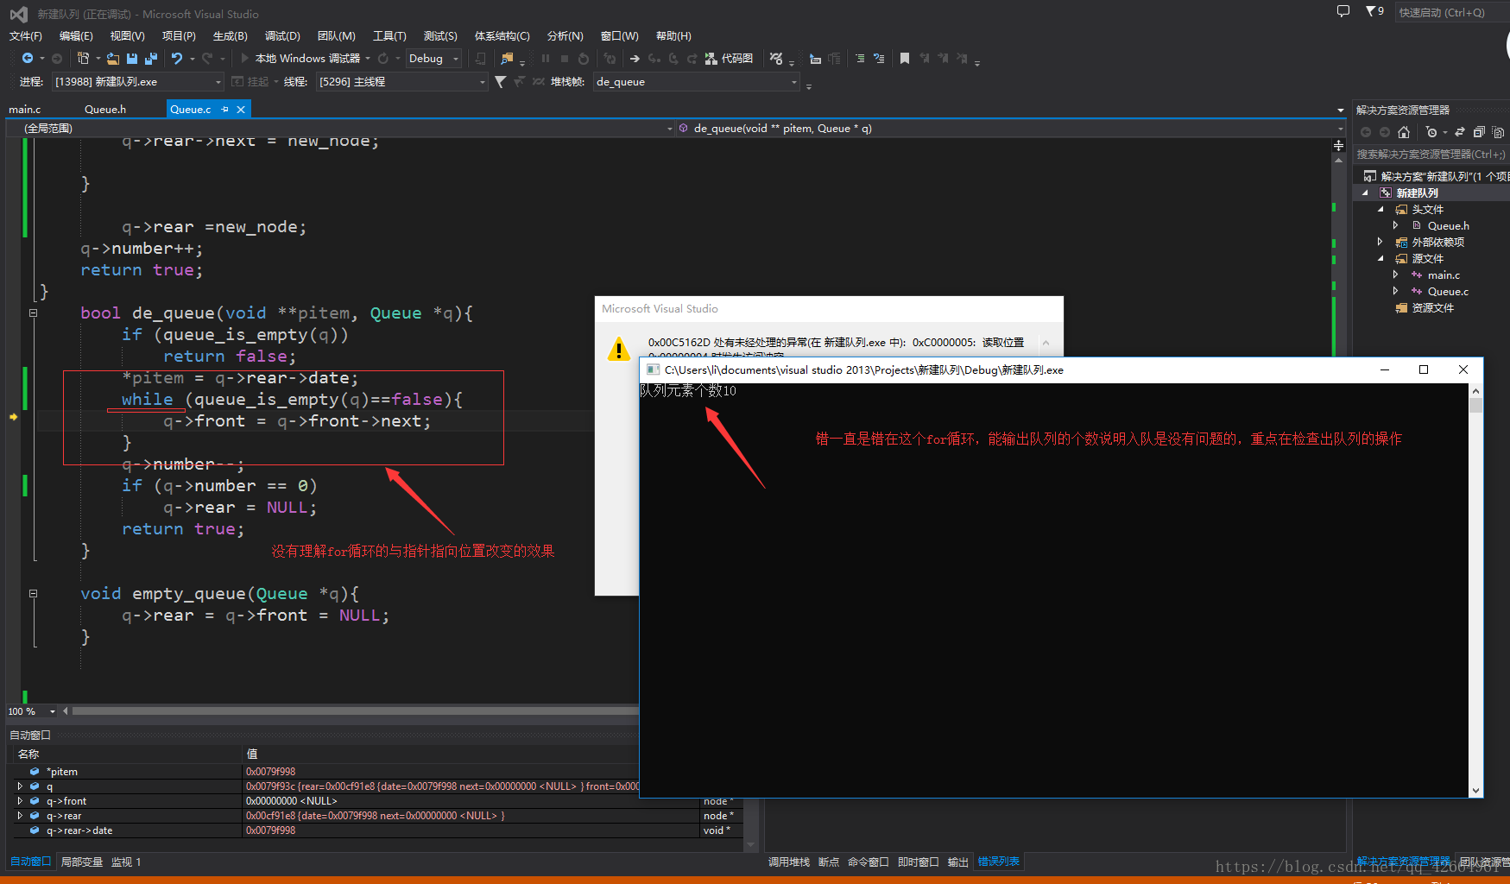
Task: Open the thread dropdown showing [5296] 主线程
Action: coord(402,81)
